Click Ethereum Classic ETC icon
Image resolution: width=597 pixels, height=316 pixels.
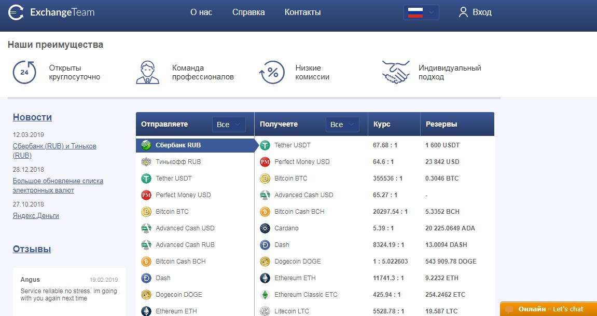click(265, 295)
